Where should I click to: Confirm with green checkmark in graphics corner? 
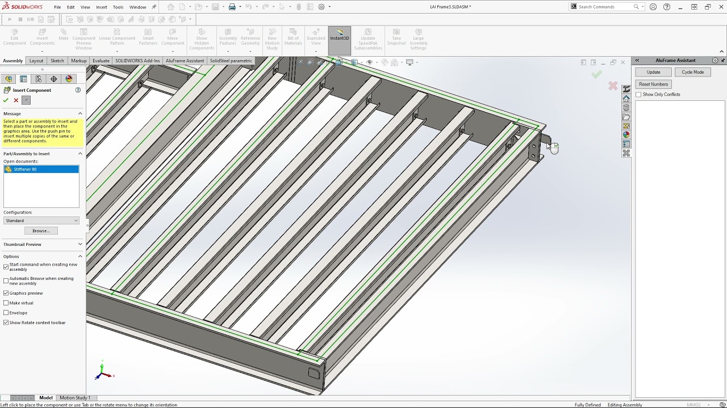click(x=596, y=74)
